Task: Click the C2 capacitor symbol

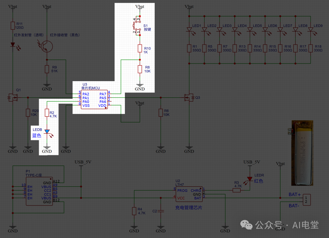Action: pyautogui.click(x=161, y=211)
